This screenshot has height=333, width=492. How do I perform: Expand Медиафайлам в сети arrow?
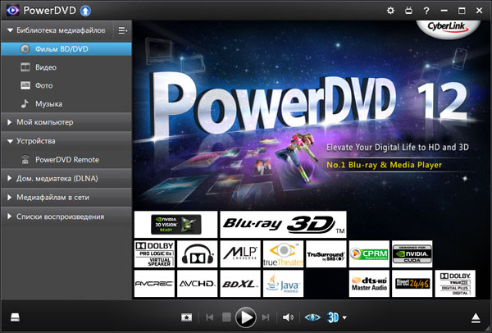pyautogui.click(x=9, y=198)
